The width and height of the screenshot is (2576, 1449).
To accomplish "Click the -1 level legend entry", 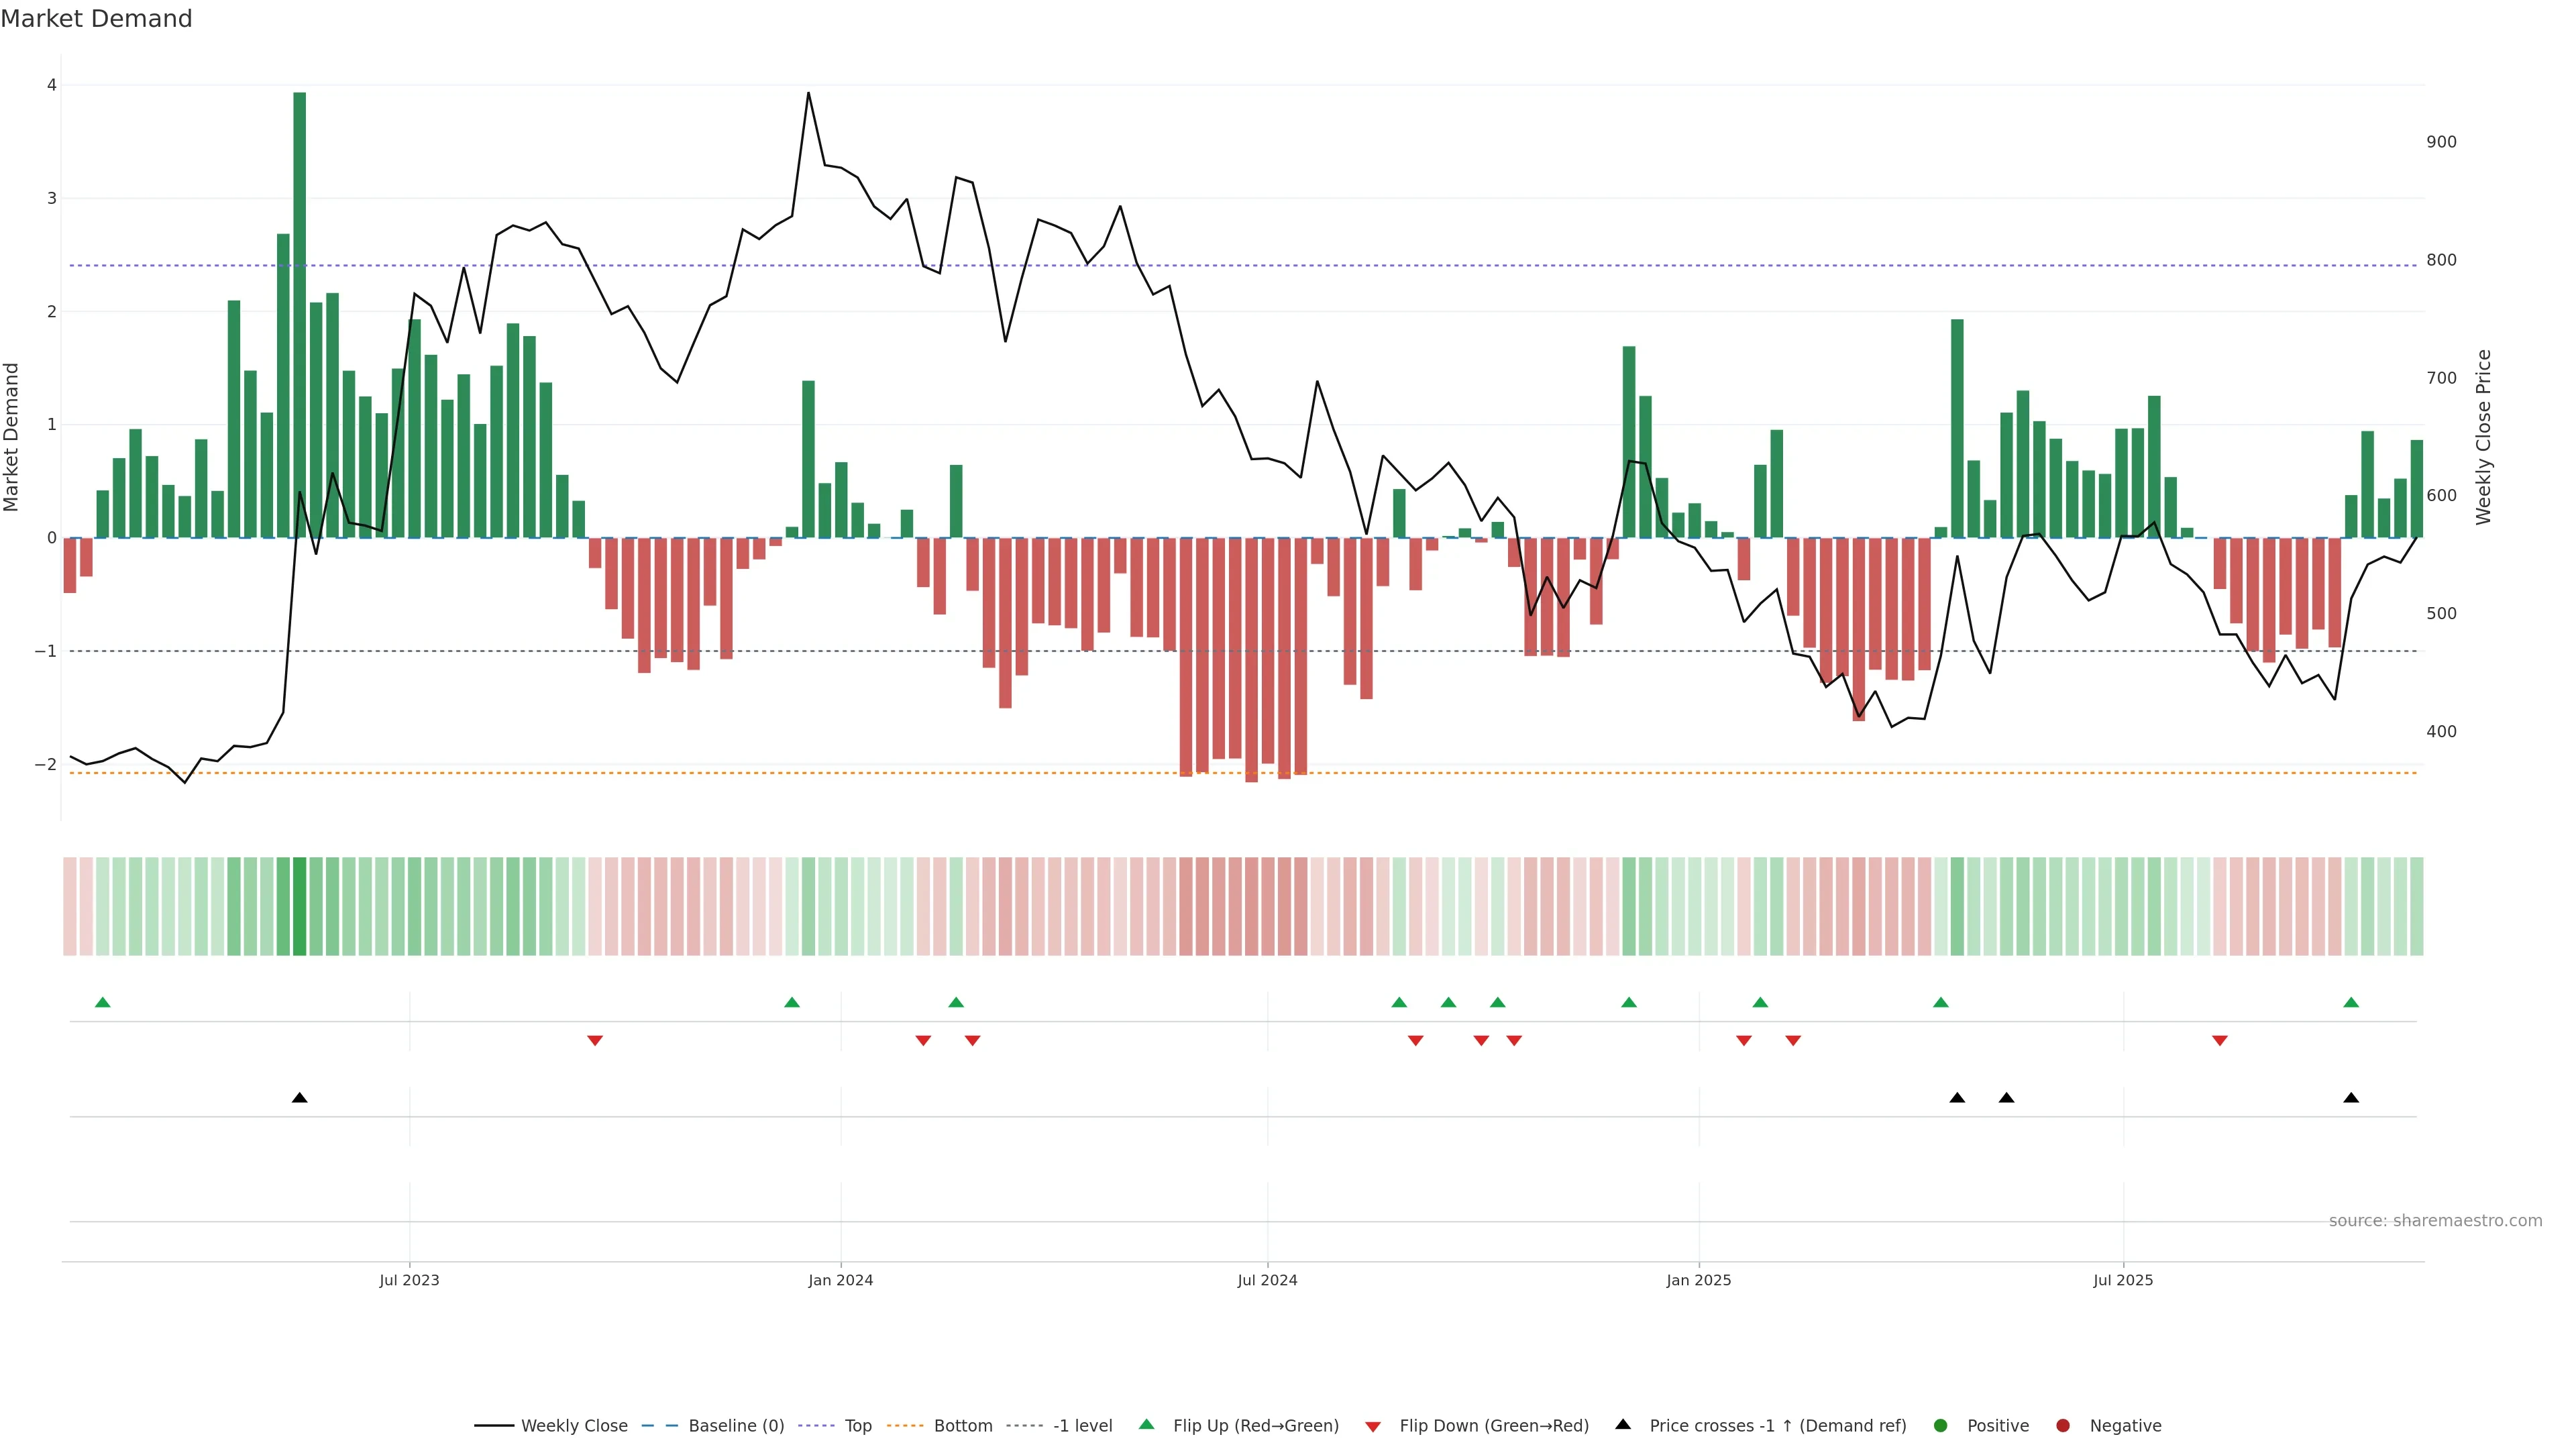I will [1082, 1426].
